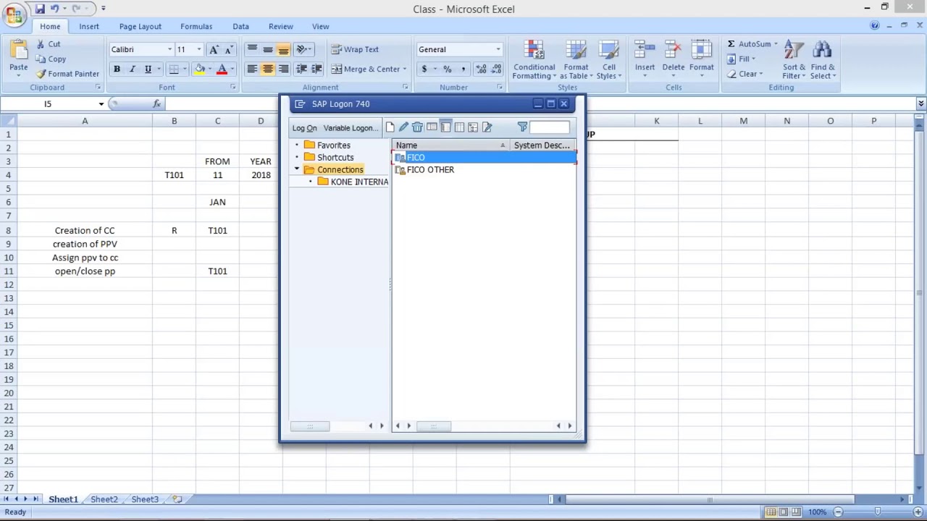
Task: Save workbook from Quick Access toolbar
Action: 40,9
